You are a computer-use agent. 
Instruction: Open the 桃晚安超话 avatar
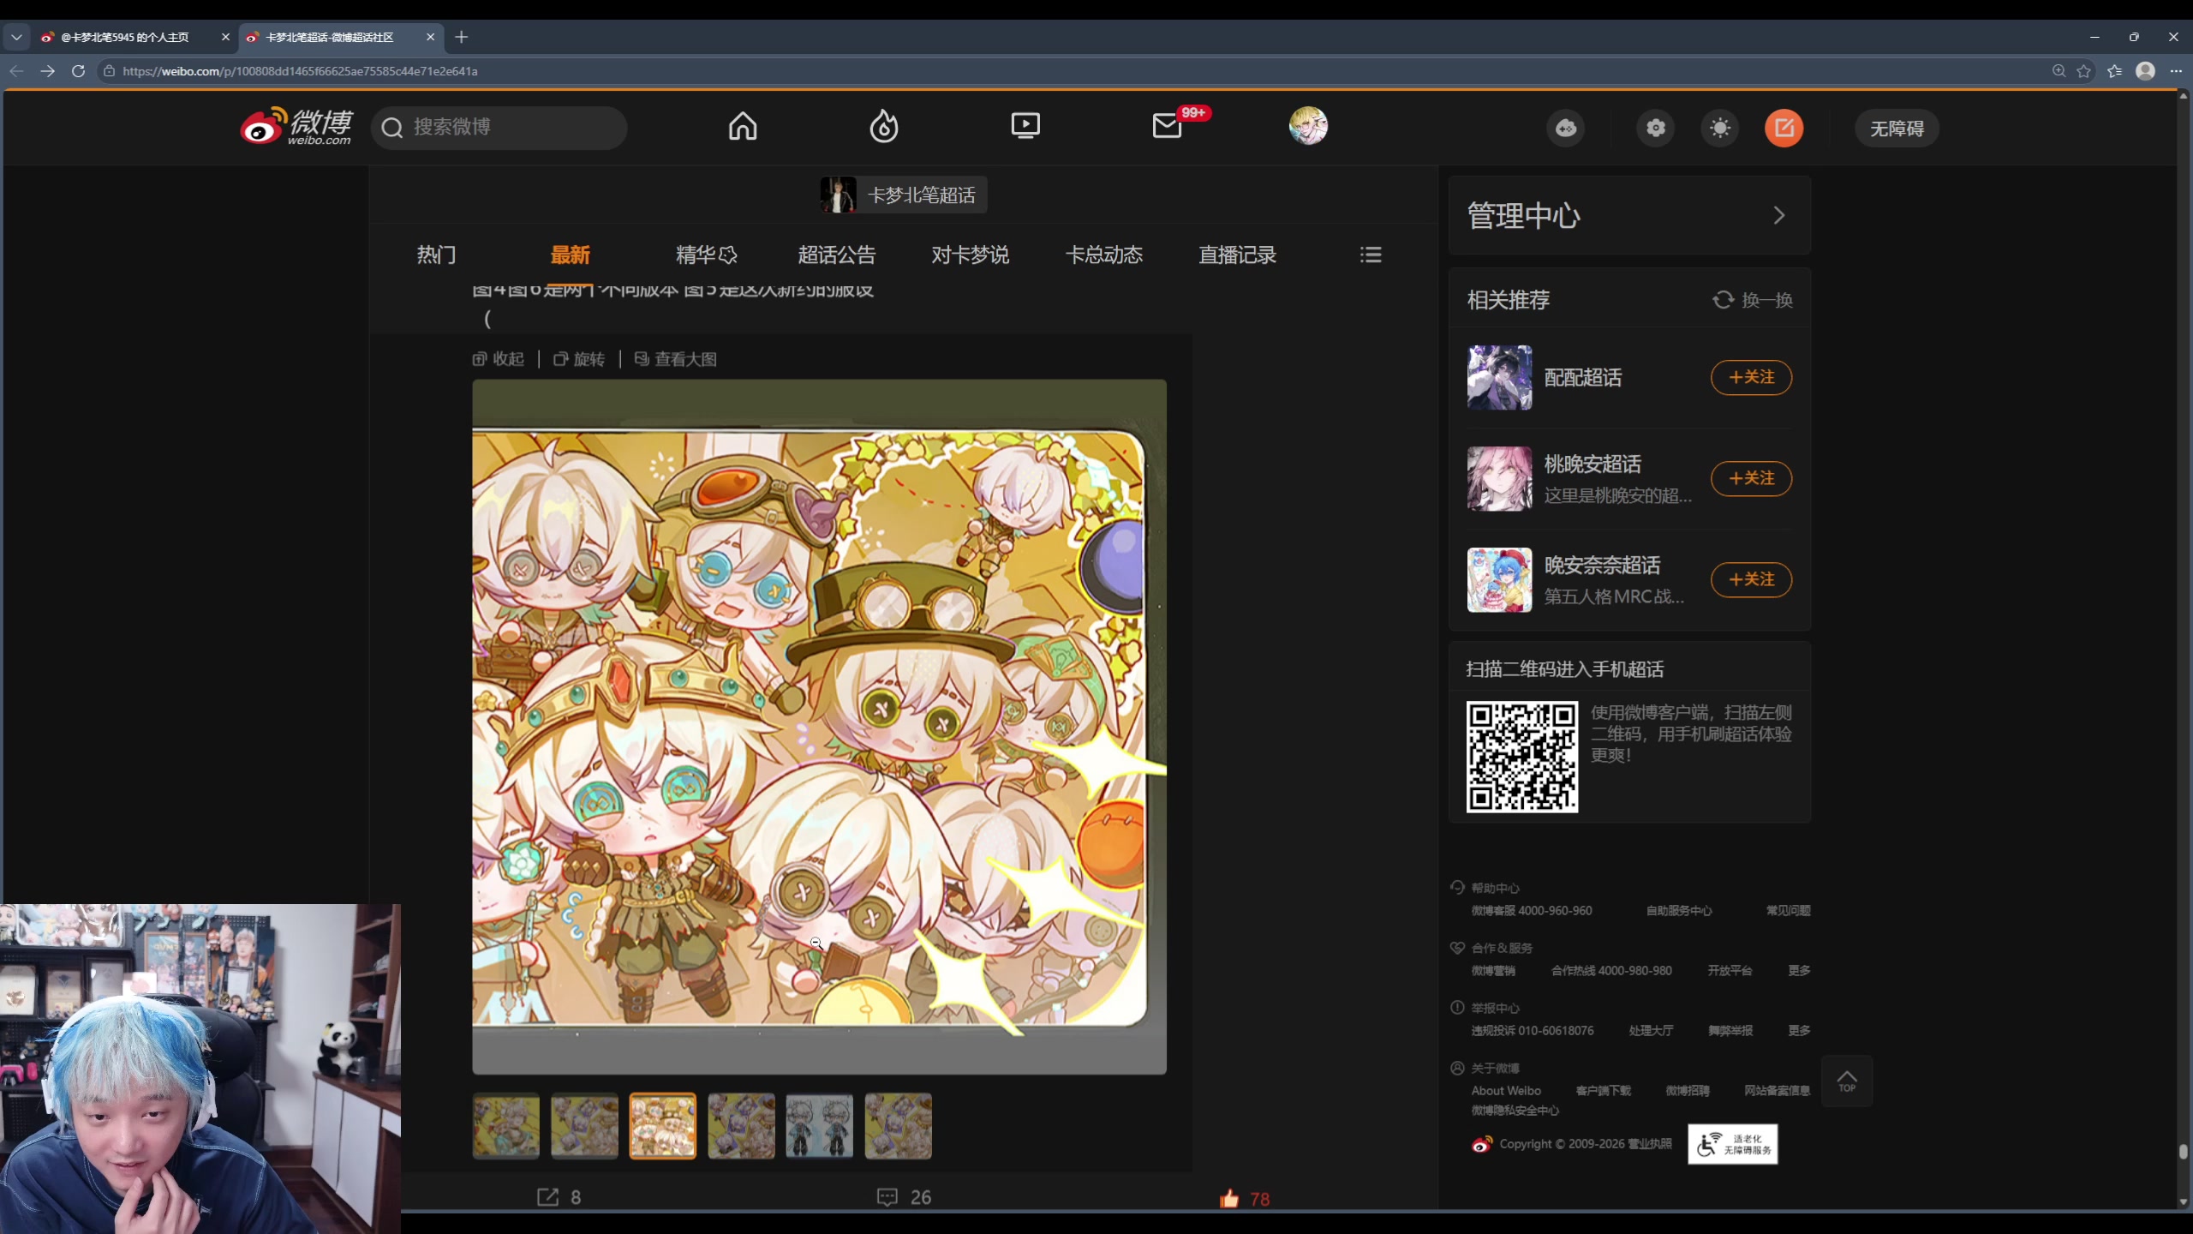pos(1499,478)
